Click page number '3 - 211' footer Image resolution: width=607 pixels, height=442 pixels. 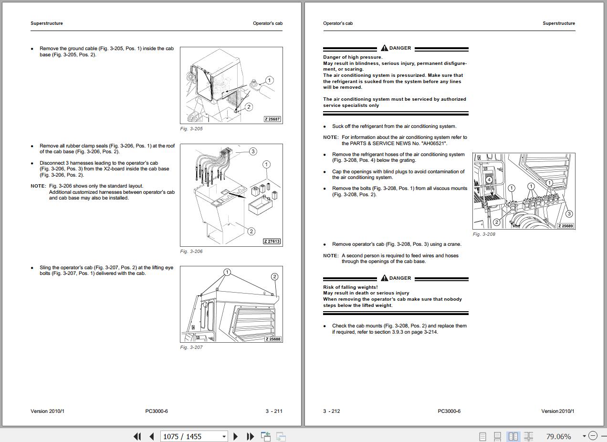tap(274, 411)
